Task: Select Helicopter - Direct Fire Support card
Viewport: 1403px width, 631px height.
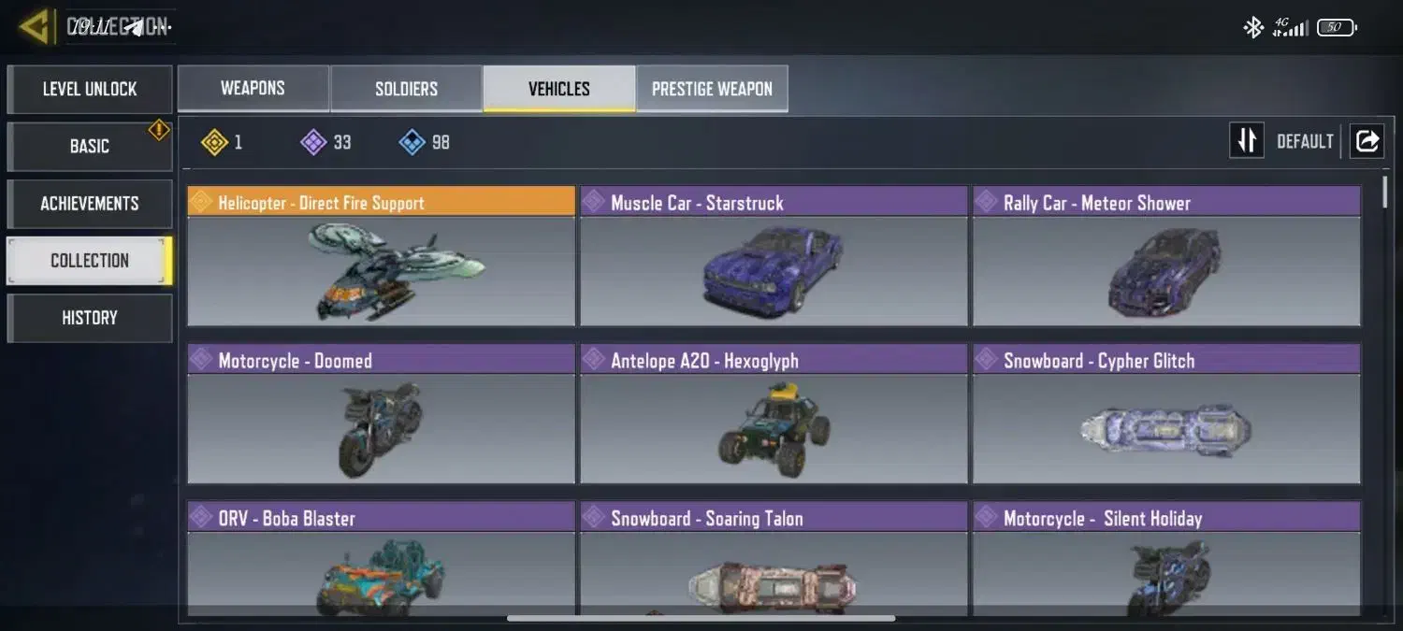Action: pos(382,256)
